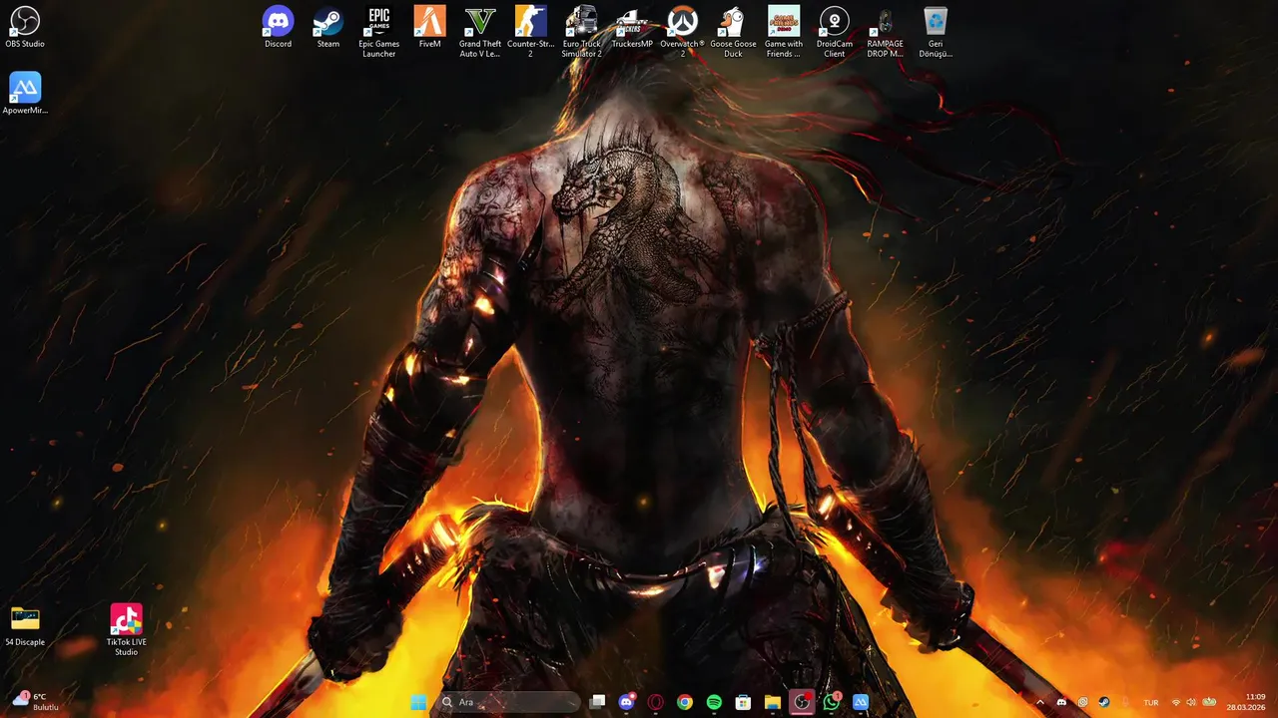1278x718 pixels.
Task: Open Wi-Fi network settings in tray
Action: click(1176, 702)
